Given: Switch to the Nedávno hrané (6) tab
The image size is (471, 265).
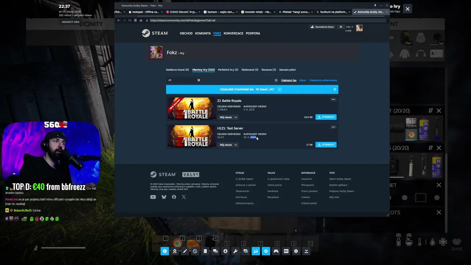Looking at the screenshot, I should click(177, 70).
